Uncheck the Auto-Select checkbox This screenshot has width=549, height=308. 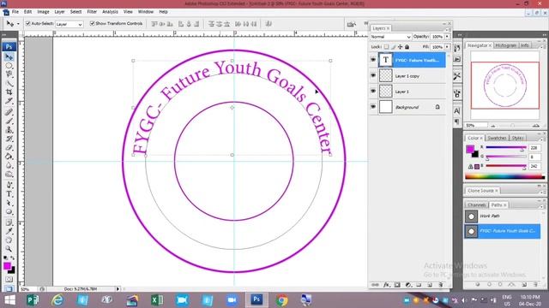(28, 23)
